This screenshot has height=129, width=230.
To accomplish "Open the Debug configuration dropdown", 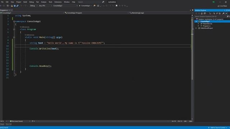I will [x=33, y=6].
